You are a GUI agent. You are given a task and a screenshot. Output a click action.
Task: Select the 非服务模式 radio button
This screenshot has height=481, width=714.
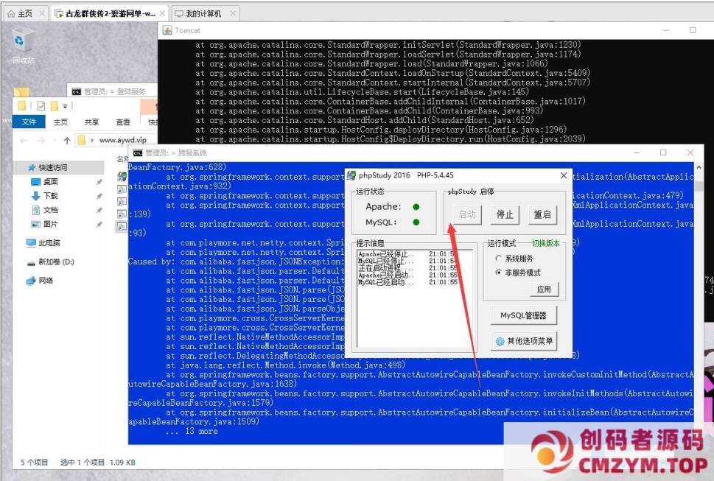500,273
